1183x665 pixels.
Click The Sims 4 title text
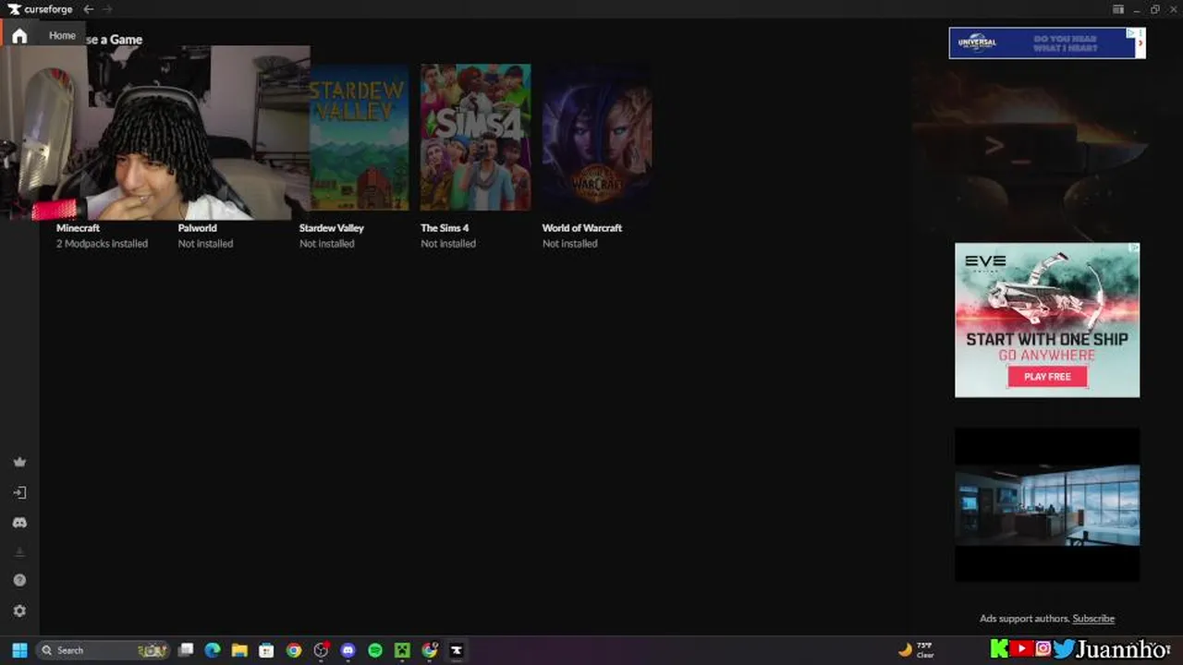click(x=445, y=228)
